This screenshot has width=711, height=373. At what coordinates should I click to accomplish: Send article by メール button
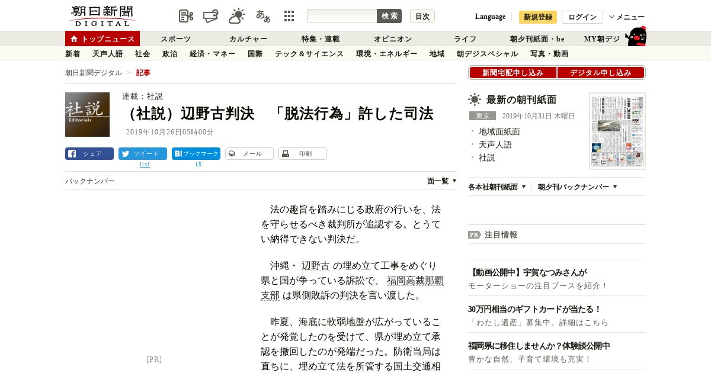point(249,153)
